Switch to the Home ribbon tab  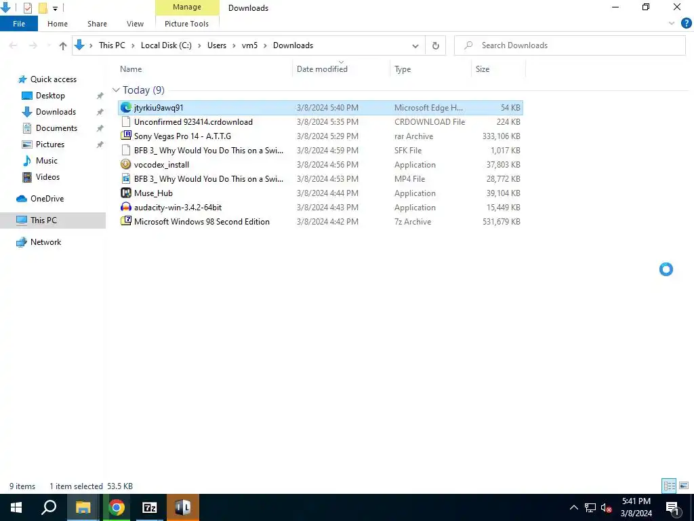pyautogui.click(x=58, y=24)
